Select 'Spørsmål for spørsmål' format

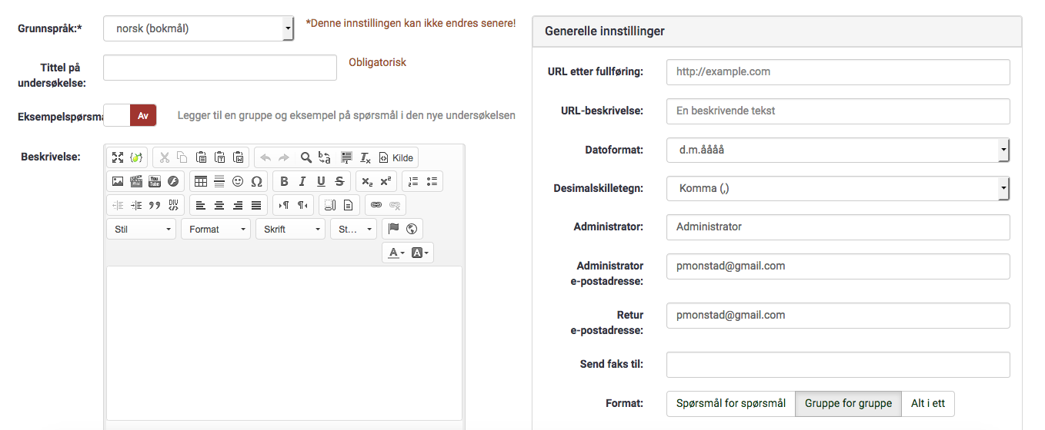[x=730, y=403]
